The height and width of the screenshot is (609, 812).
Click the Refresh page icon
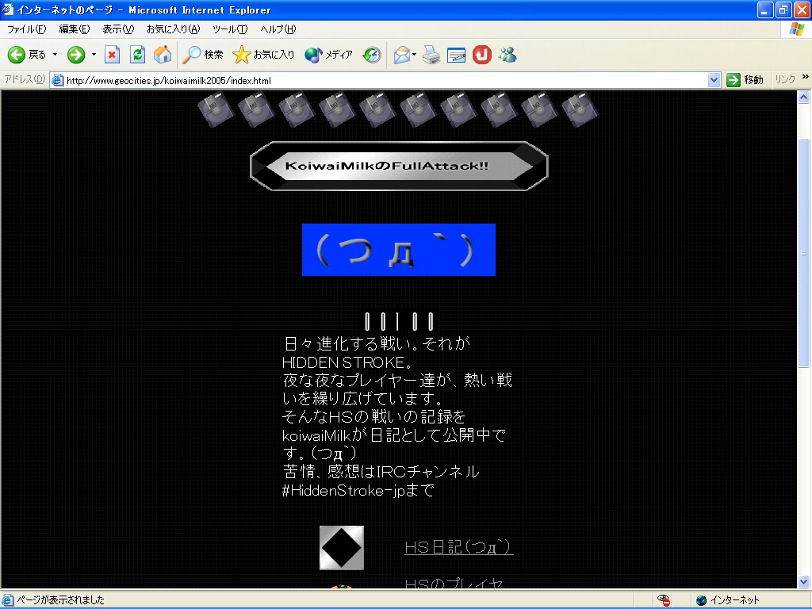(137, 55)
